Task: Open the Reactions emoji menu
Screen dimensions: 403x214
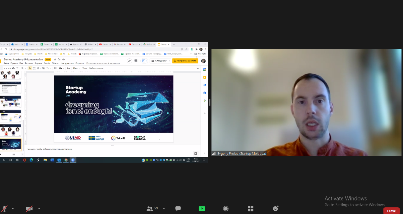Action: pyautogui.click(x=275, y=209)
